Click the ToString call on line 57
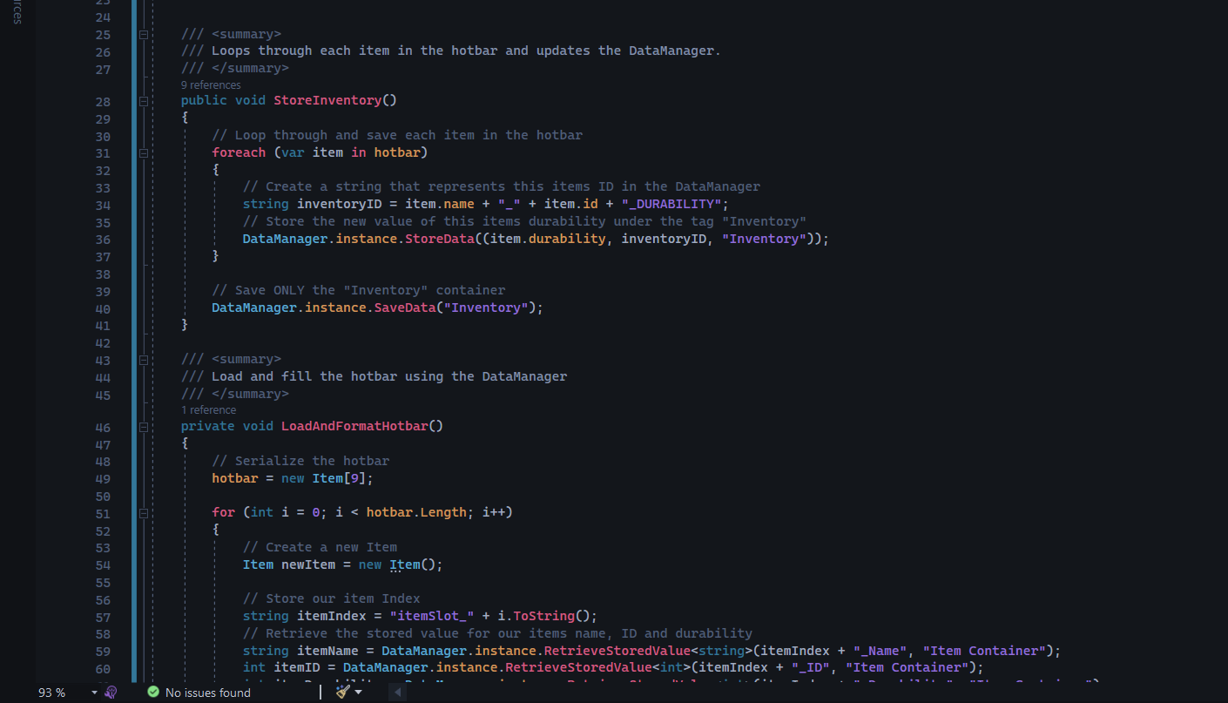The image size is (1228, 703). (x=543, y=616)
